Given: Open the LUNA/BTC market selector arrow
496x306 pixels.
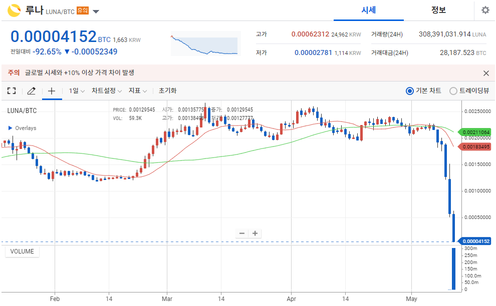Looking at the screenshot, I should 96,11.
